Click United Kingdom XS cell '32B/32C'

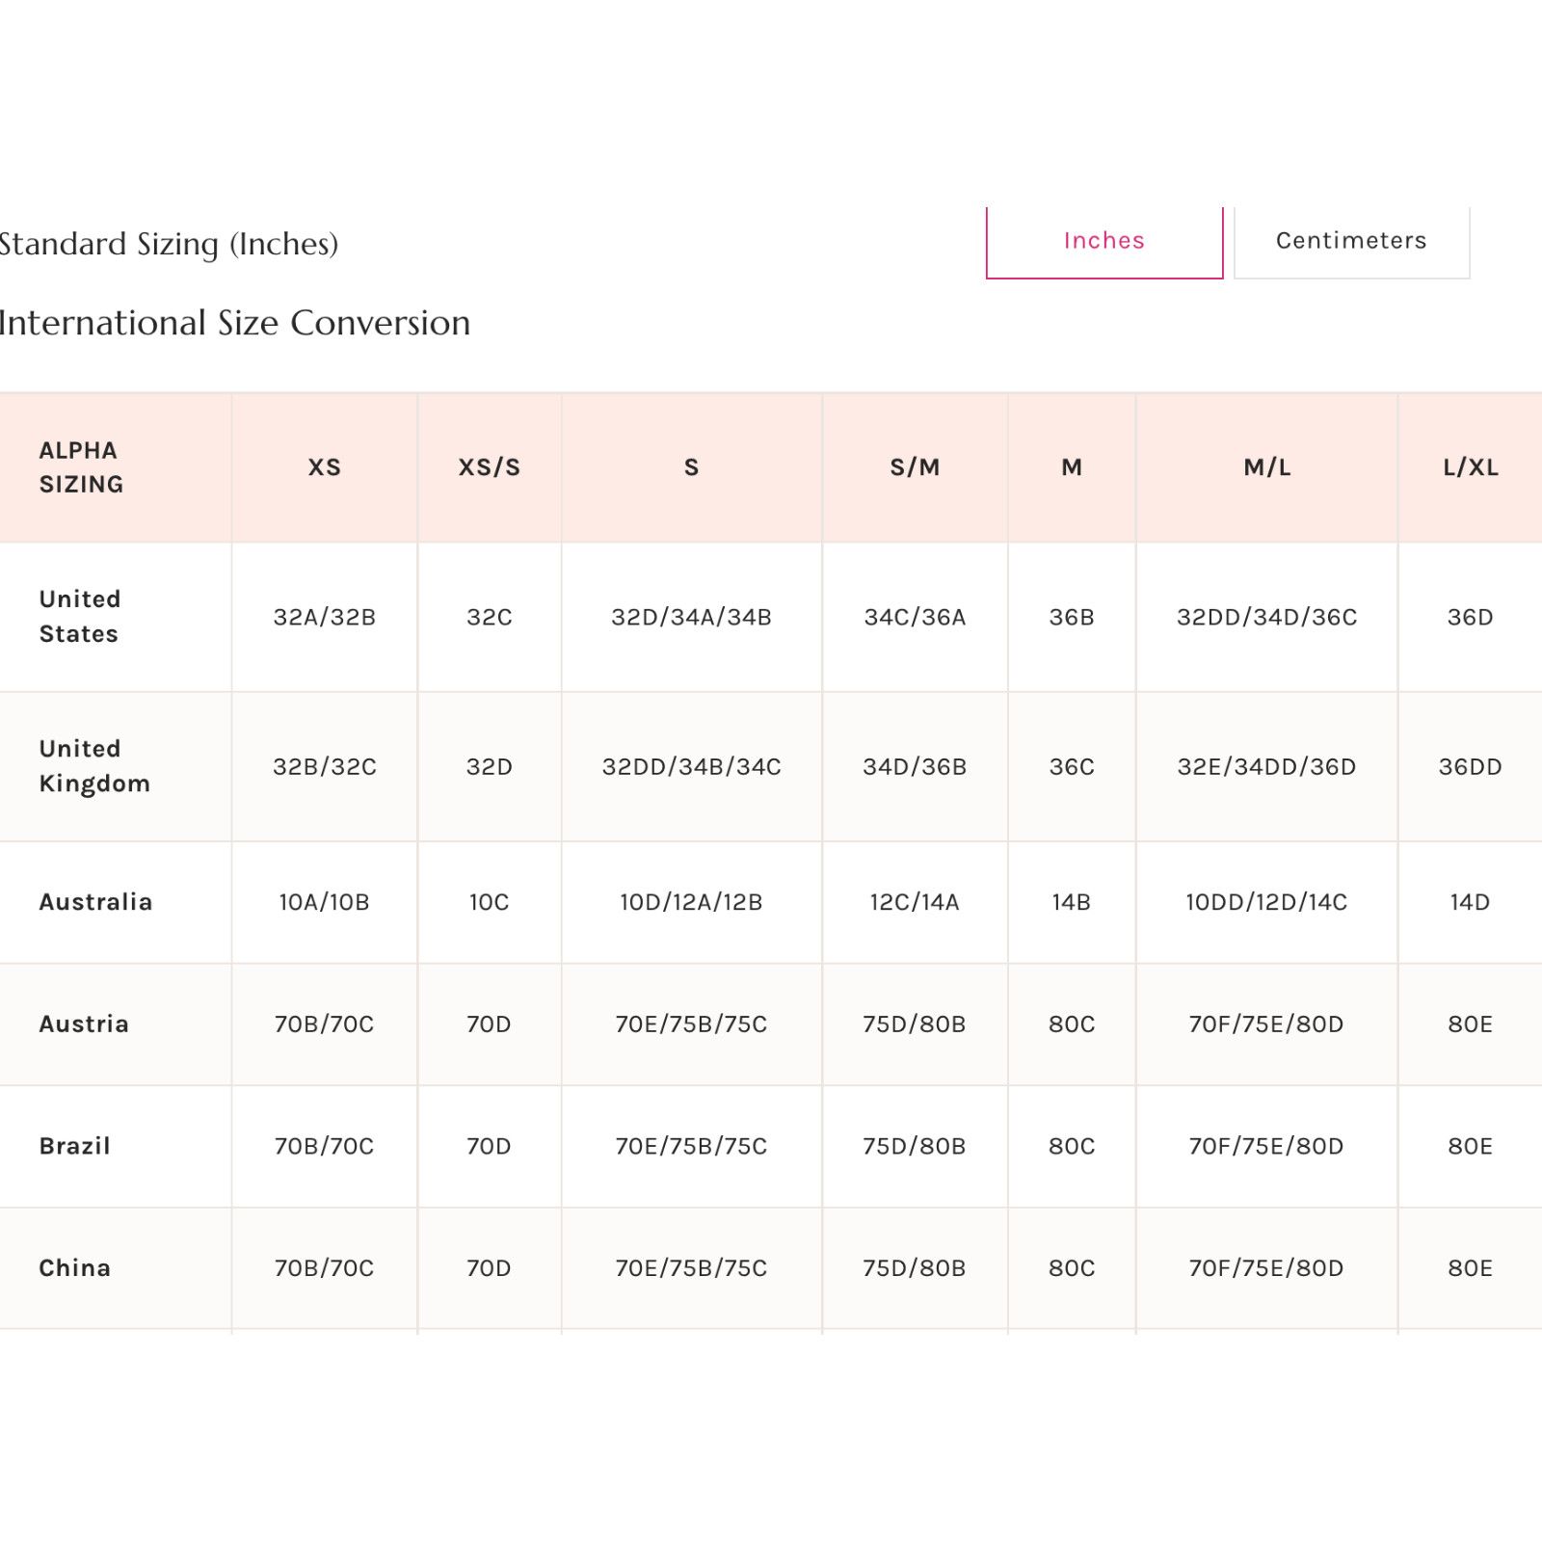pyautogui.click(x=325, y=767)
